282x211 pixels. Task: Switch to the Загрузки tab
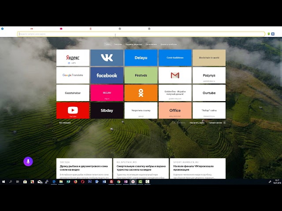pyautogui.click(x=118, y=44)
